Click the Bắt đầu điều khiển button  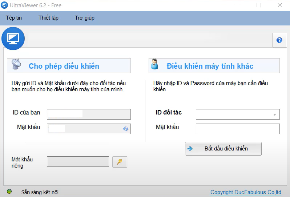coord(223,149)
